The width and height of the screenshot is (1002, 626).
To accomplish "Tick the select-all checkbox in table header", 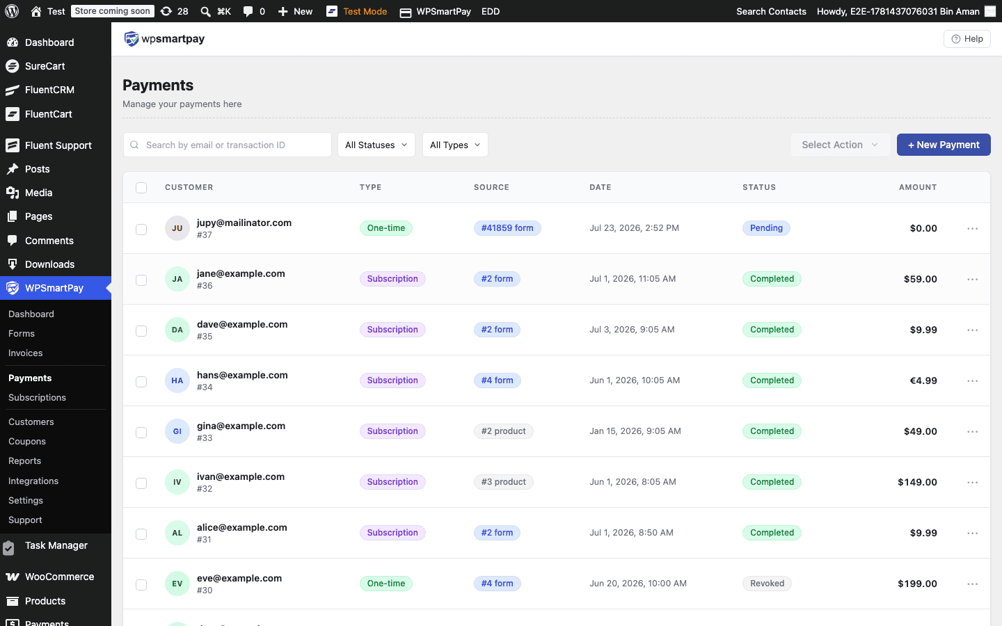I will pyautogui.click(x=141, y=187).
